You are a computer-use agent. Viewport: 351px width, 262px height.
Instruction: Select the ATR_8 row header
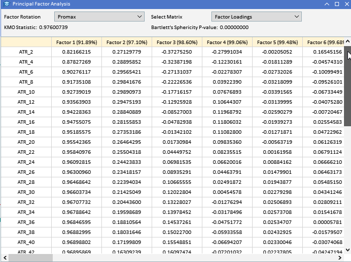coord(26,82)
